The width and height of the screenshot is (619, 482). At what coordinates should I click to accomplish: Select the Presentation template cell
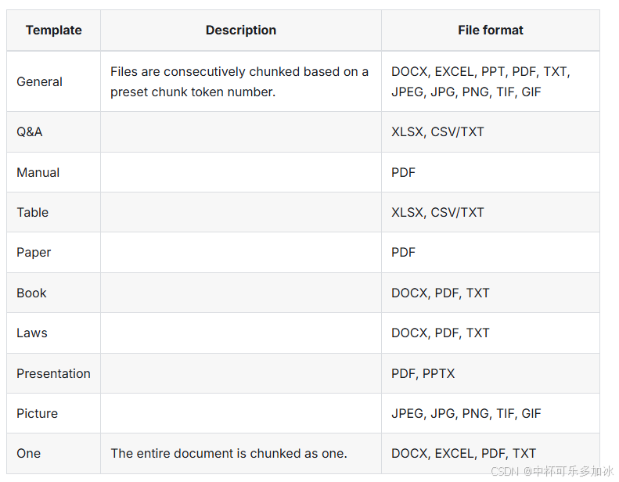coord(53,373)
